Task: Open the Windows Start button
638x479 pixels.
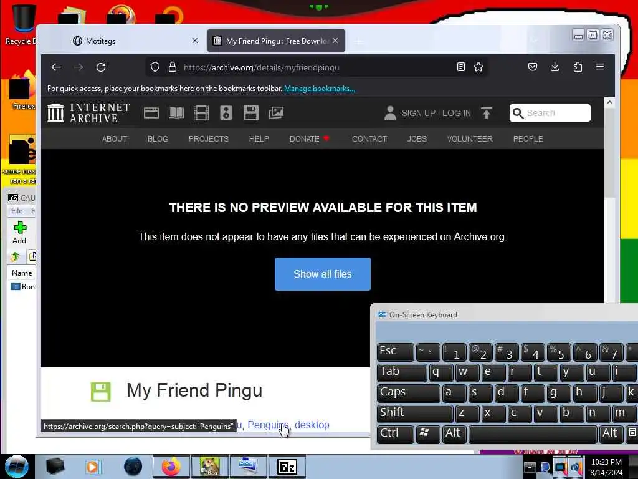Action: pyautogui.click(x=17, y=467)
